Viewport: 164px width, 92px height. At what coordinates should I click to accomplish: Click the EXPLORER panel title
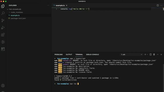[x=13, y=5]
